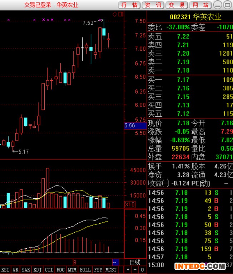Zoom out with the minus button
This screenshot has height=274, width=233.
pos(135,270)
